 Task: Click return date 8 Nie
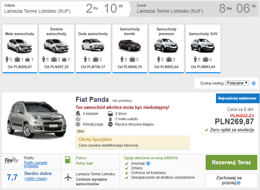(x=226, y=8)
